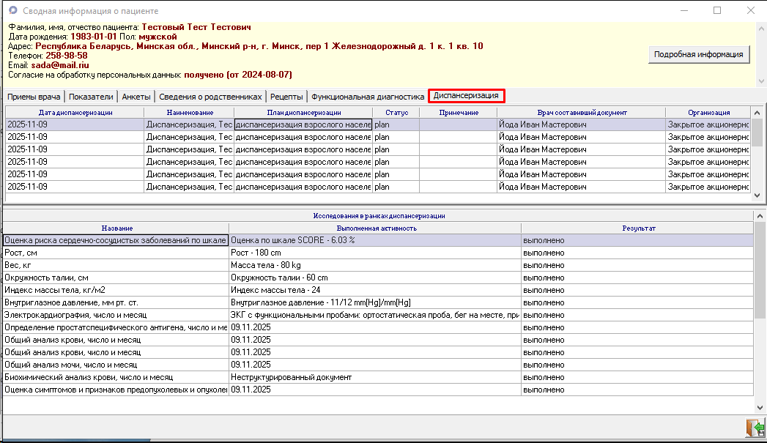This screenshot has height=443, width=767.
Task: Click the application icon in the title bar
Action: pyautogui.click(x=12, y=11)
